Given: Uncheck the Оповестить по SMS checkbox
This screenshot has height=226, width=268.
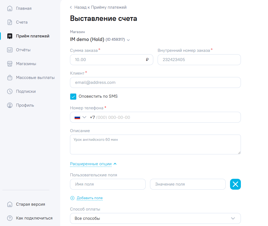Looking at the screenshot, I should coord(73,97).
